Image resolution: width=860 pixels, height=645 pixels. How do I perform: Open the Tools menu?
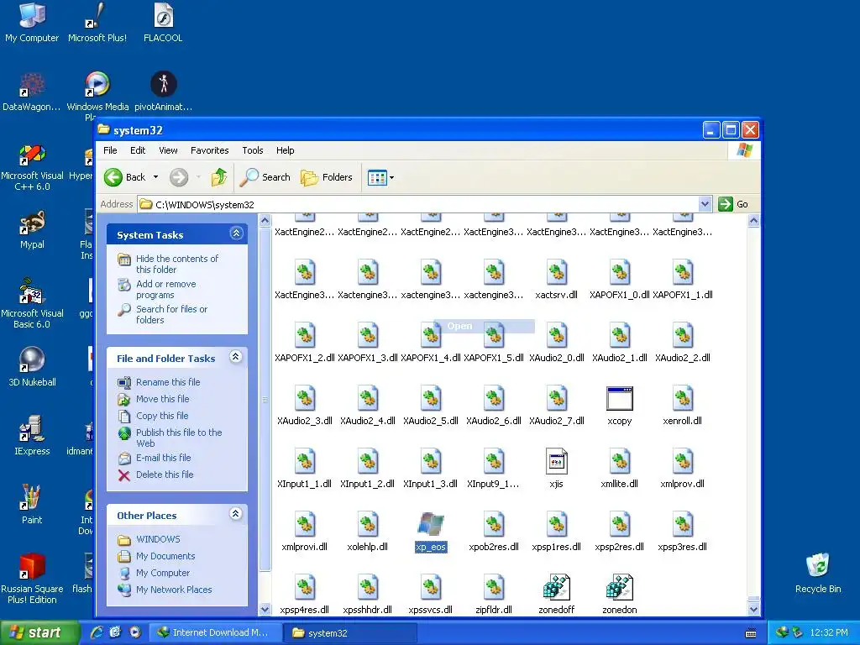252,150
